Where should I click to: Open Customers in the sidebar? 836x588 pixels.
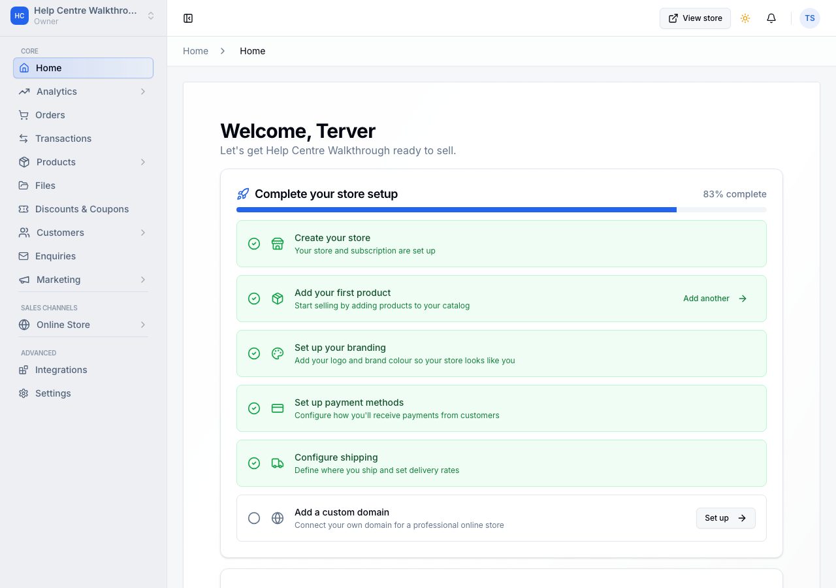tap(83, 233)
